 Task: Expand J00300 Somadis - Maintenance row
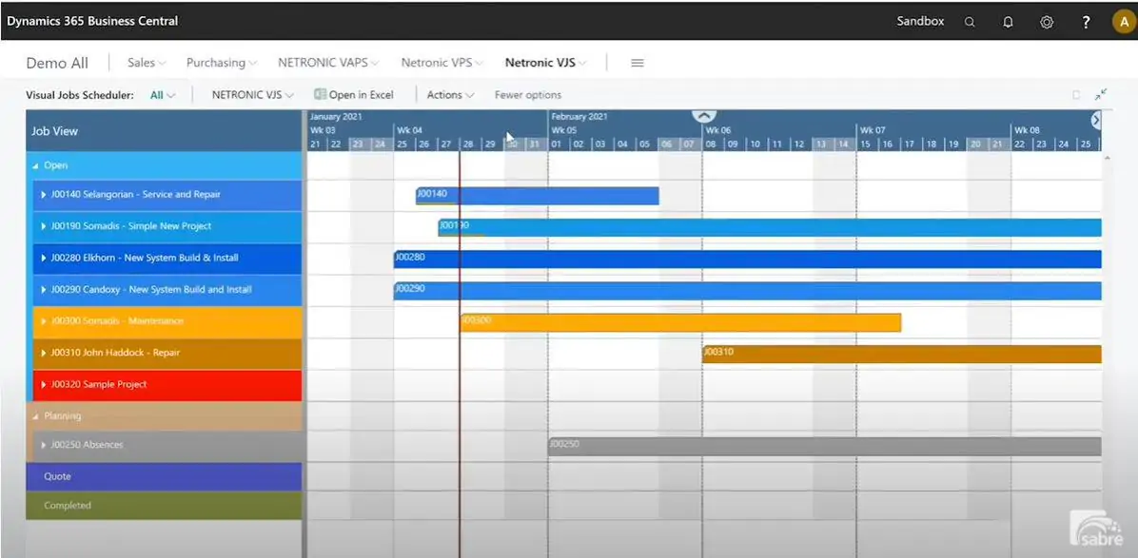[45, 321]
